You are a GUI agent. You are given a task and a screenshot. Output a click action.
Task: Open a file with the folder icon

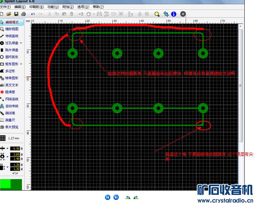point(9,14)
